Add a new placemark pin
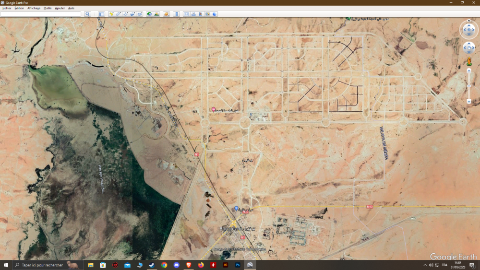This screenshot has width=480, height=270. [111, 14]
